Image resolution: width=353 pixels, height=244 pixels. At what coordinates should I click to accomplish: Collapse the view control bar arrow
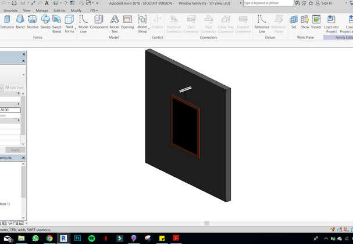tap(27, 223)
